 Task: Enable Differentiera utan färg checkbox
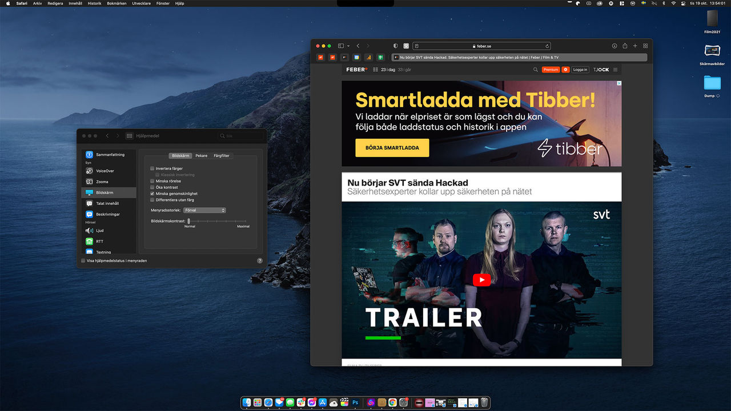[152, 200]
